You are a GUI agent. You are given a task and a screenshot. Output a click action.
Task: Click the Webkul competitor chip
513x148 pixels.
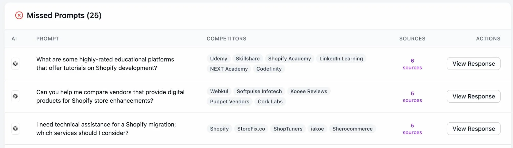219,91
